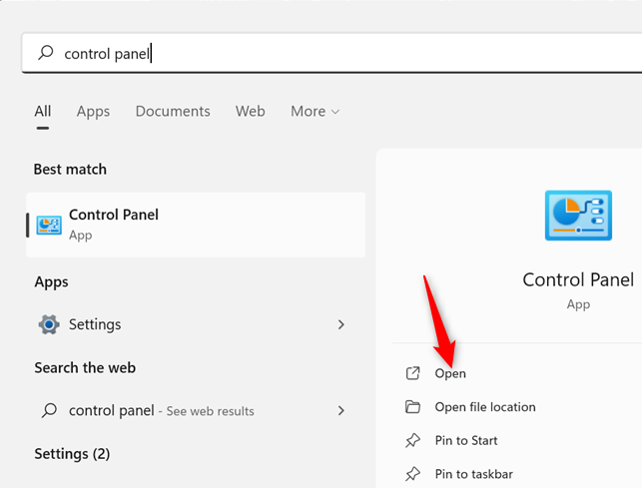Click the Open icon in the actions list
The image size is (642, 488).
(412, 373)
